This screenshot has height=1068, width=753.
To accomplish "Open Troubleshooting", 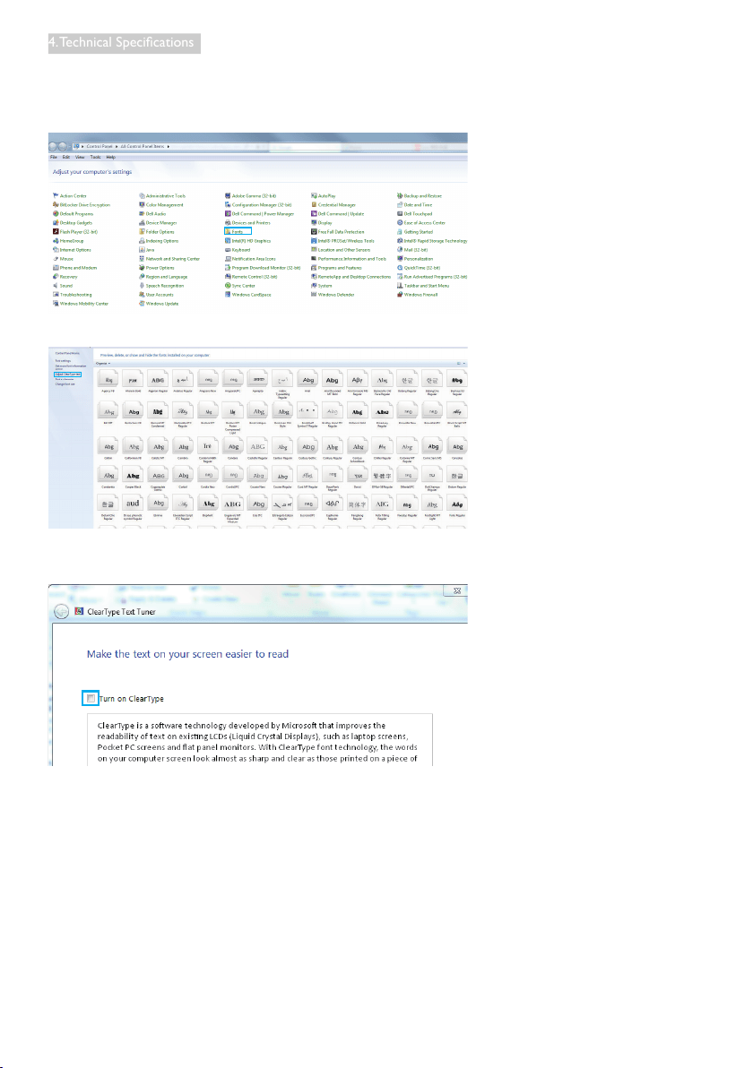I will point(73,295).
